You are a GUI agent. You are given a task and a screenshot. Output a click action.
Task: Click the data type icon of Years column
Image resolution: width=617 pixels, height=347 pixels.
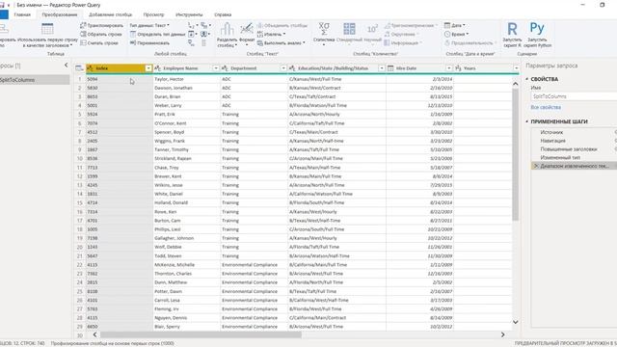[458, 68]
